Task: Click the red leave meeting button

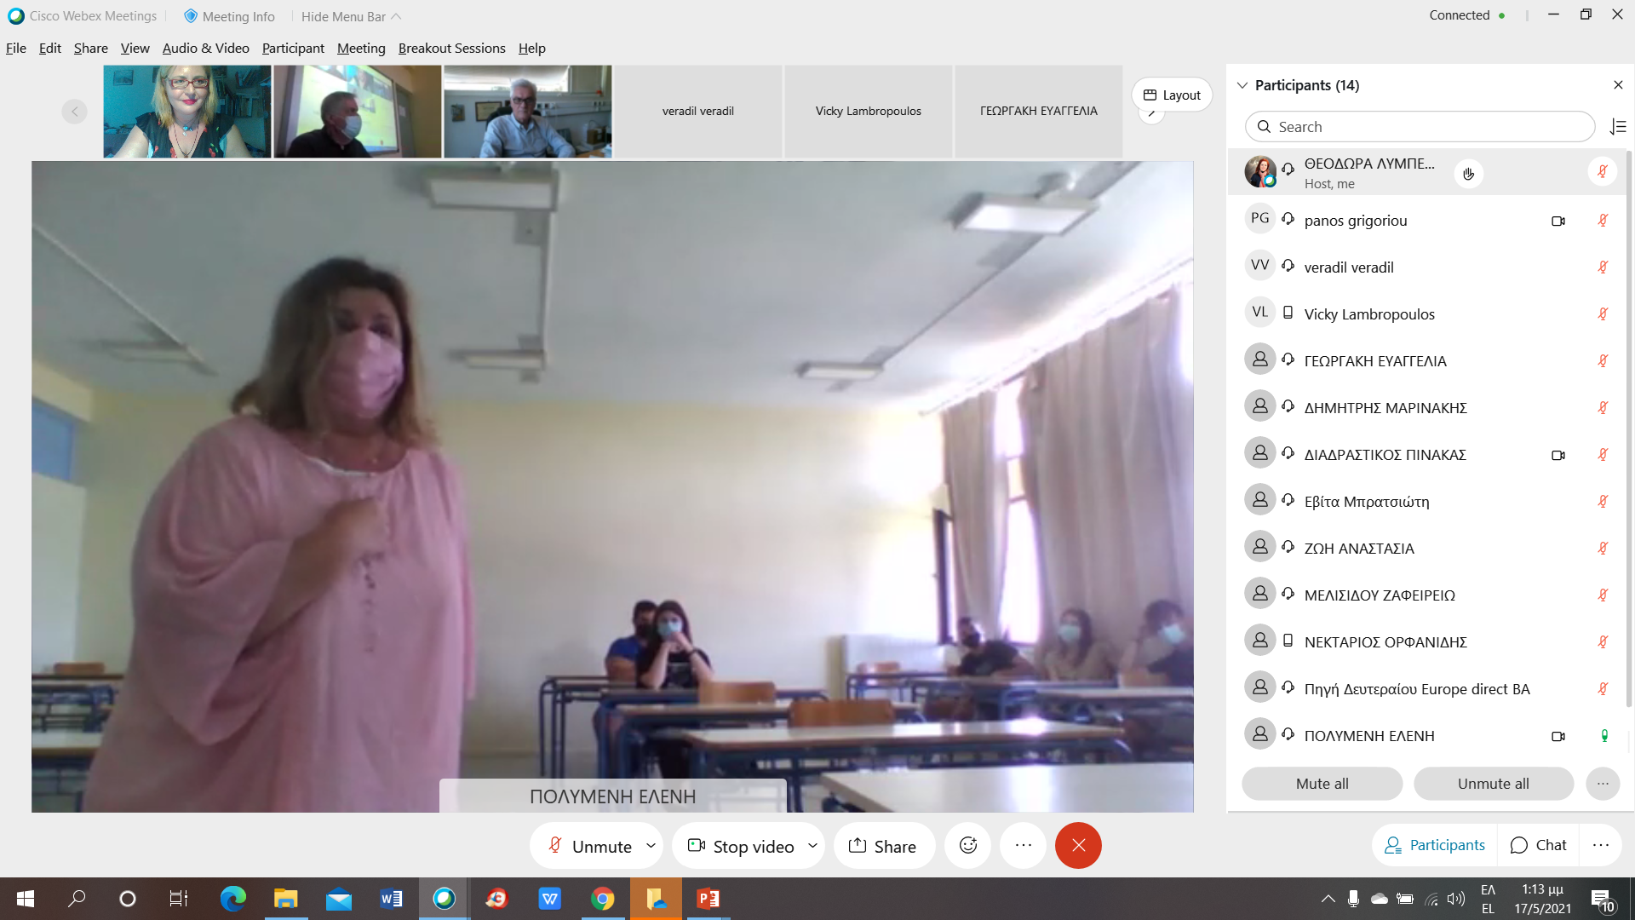Action: 1078,845
